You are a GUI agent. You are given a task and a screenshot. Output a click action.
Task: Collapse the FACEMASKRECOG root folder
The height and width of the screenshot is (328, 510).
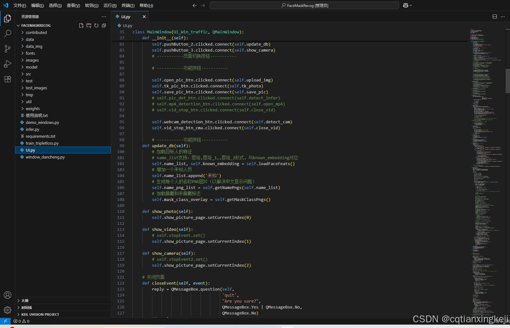coord(63,25)
